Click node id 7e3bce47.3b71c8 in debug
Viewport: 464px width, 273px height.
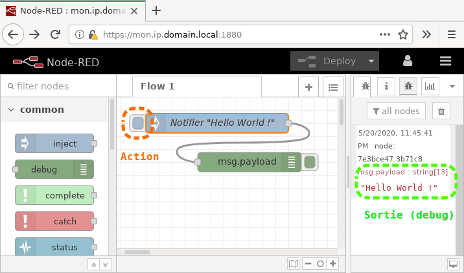coord(389,159)
